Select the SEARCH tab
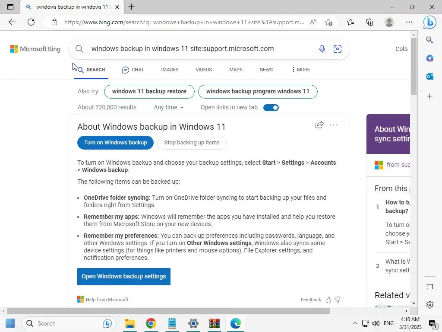The image size is (442, 332). point(92,70)
